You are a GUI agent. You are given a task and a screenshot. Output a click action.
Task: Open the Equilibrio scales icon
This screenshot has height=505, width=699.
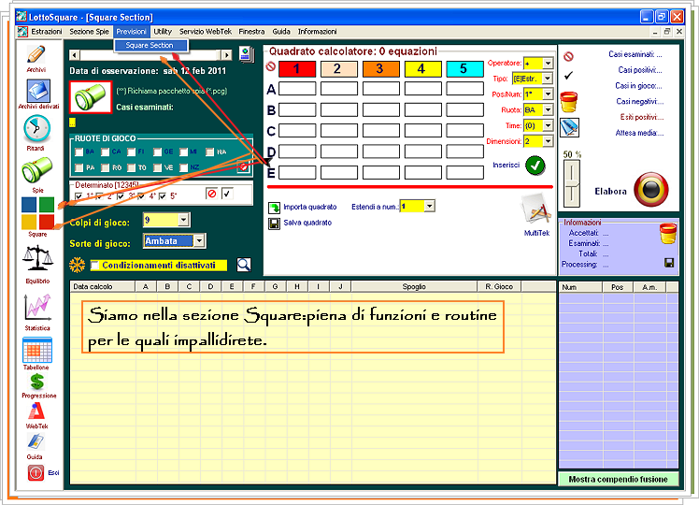coord(38,259)
